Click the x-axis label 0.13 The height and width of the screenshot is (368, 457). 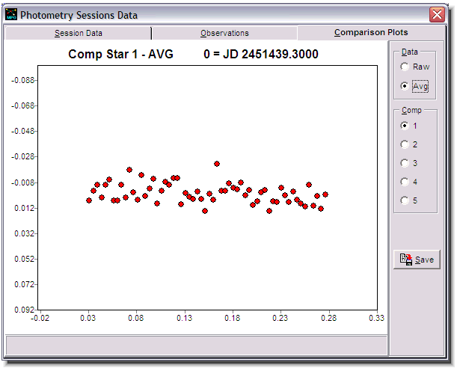pos(184,318)
